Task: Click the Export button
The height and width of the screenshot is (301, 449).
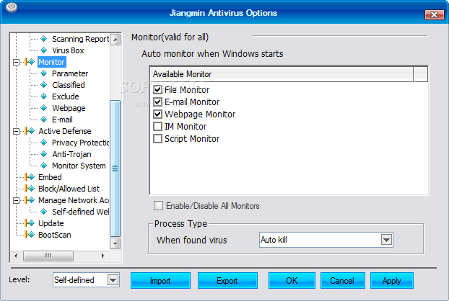Action: 227,280
